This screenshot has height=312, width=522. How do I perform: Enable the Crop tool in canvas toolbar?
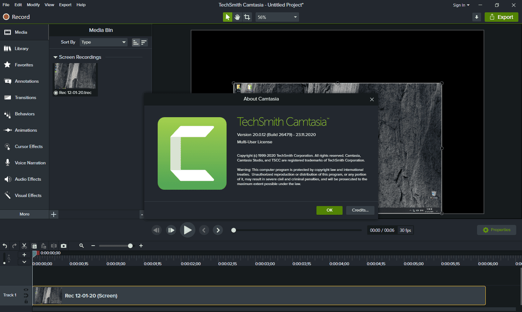[247, 17]
